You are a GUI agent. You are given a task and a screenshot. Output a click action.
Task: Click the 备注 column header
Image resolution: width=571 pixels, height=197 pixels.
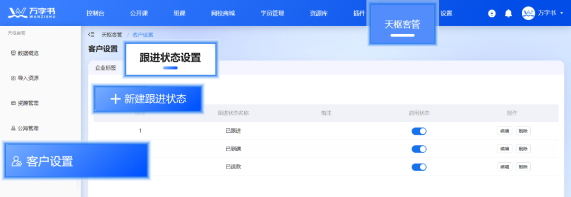[x=326, y=113]
